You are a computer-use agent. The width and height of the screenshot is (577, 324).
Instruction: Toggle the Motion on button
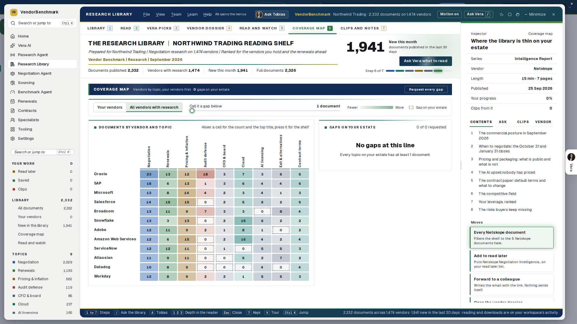pos(449,14)
